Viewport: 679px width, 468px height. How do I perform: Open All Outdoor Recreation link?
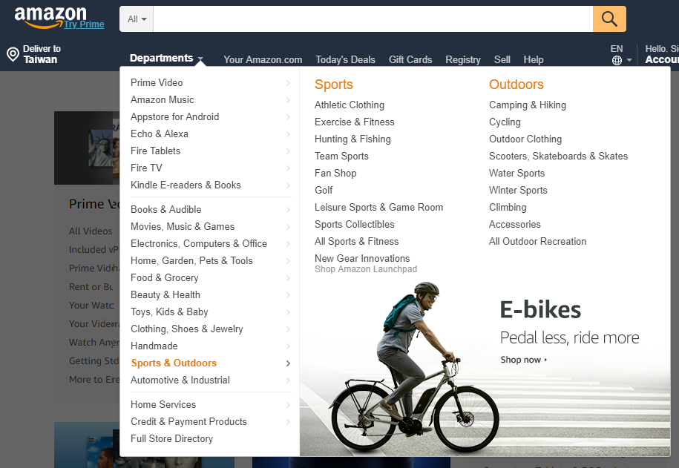click(537, 242)
